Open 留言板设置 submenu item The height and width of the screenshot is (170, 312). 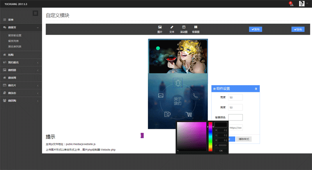(x=15, y=35)
